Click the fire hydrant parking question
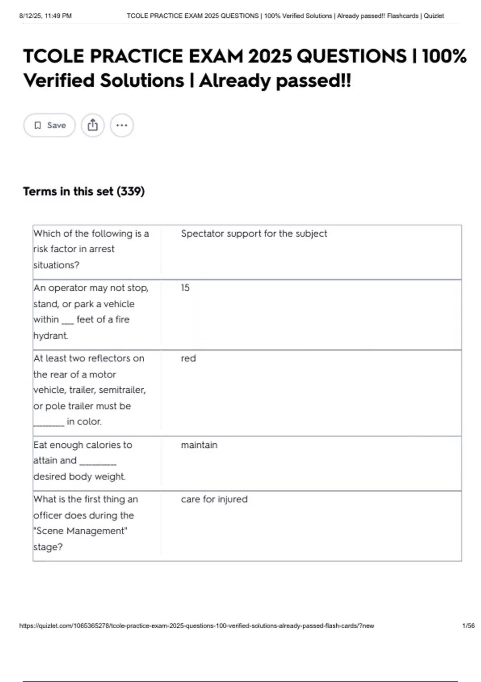Image resolution: width=481 pixels, height=682 pixels. [x=91, y=312]
